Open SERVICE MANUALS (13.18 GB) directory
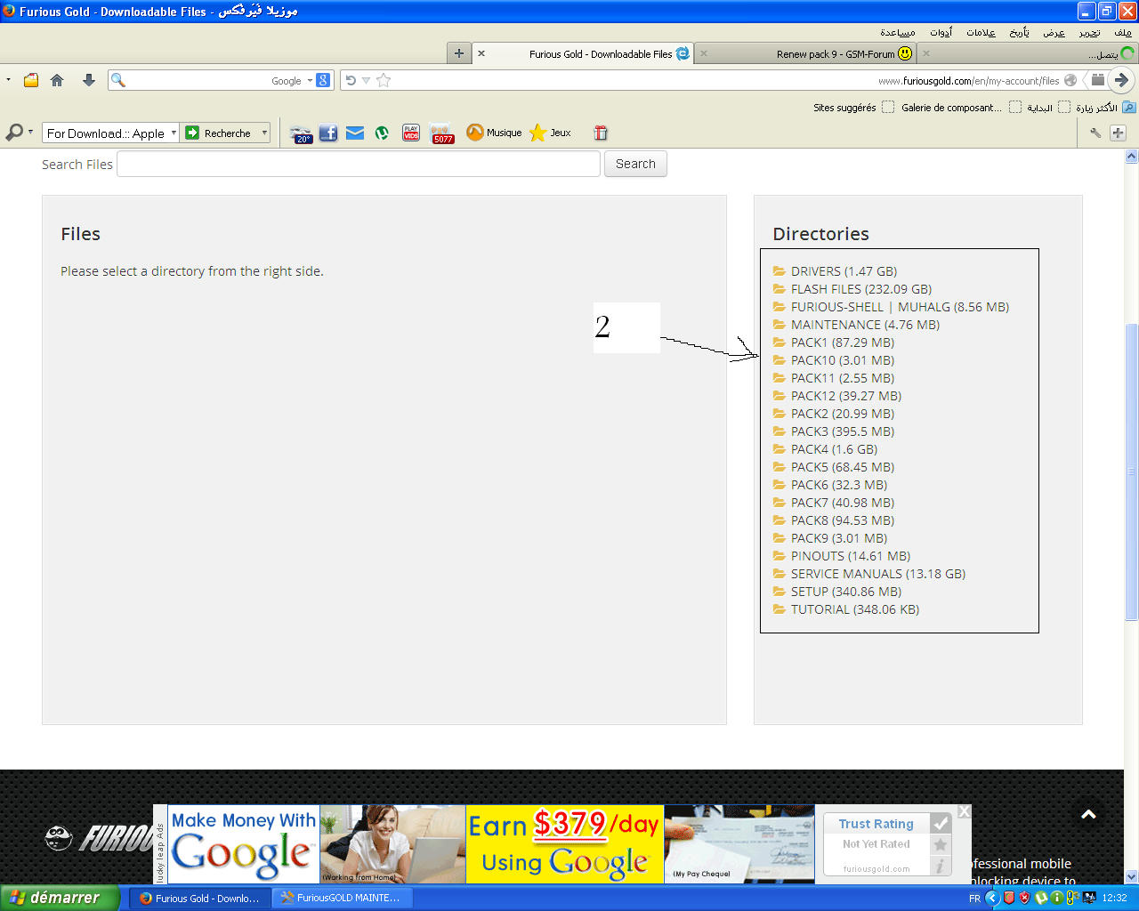Image resolution: width=1139 pixels, height=911 pixels. 869,574
